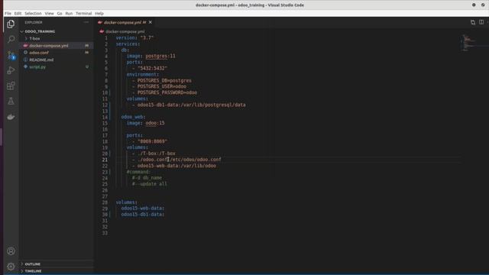The width and height of the screenshot is (489, 275).
Task: Open README.md in the explorer tree
Action: [41, 60]
